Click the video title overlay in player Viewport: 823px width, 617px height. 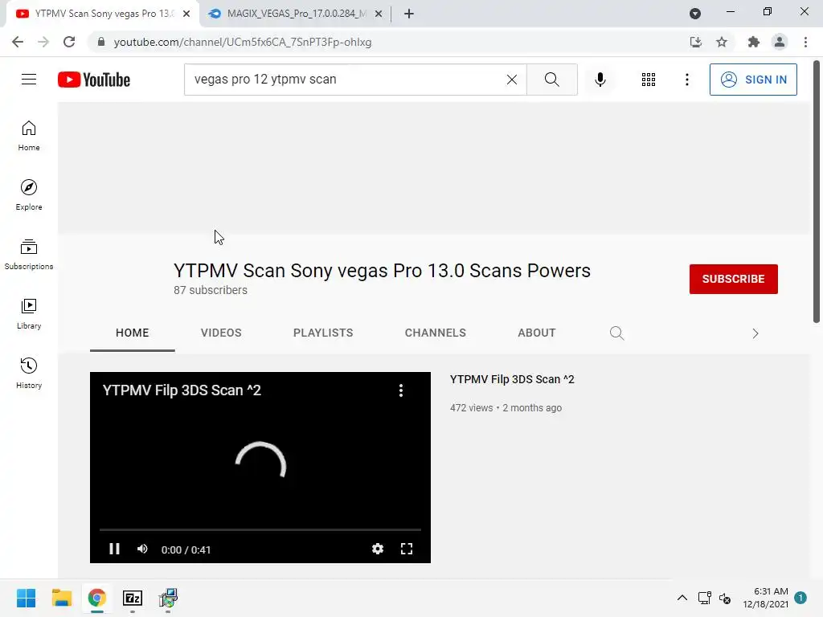coord(182,390)
